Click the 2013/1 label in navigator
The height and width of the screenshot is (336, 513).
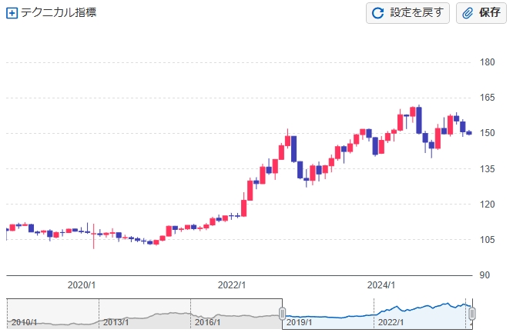point(116,323)
